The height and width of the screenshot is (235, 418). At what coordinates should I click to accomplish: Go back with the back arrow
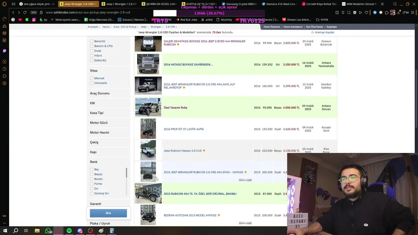point(13,12)
